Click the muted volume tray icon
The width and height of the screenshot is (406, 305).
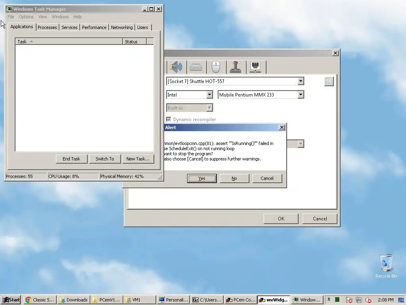368,300
